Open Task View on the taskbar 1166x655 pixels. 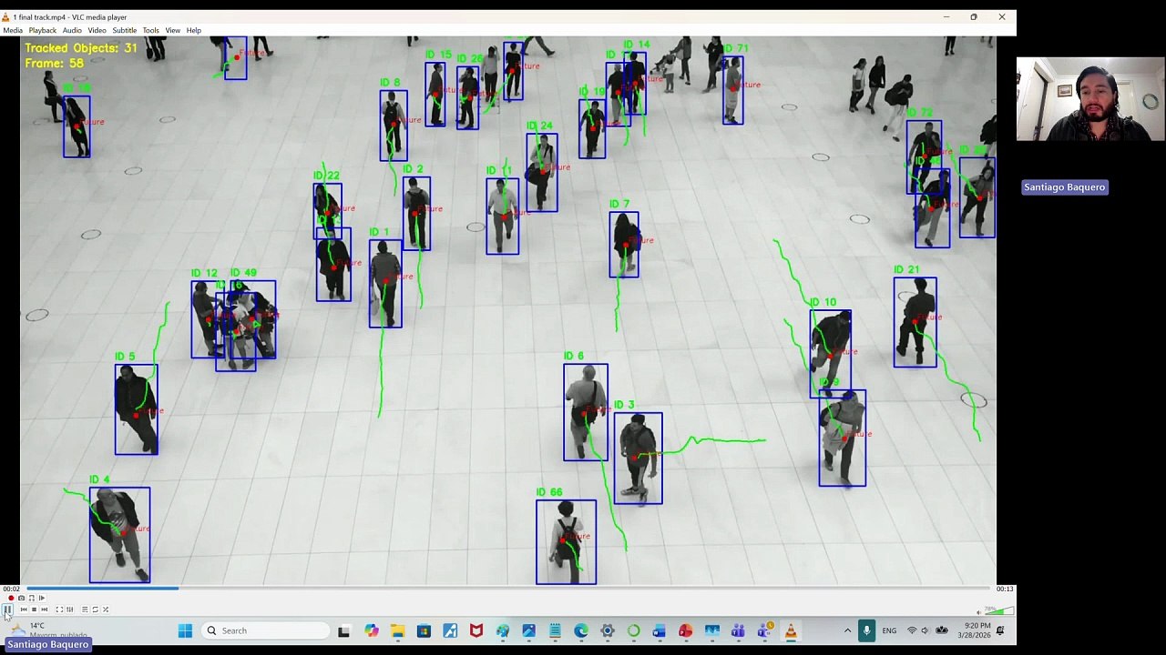[344, 630]
